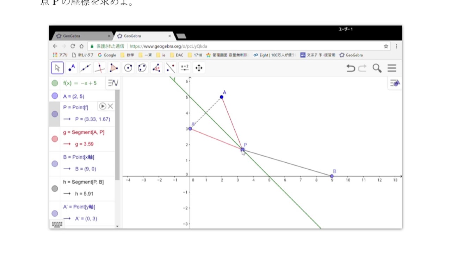Close the active GeoGebra tab
Viewport: 451px width, 254px height.
click(170, 36)
